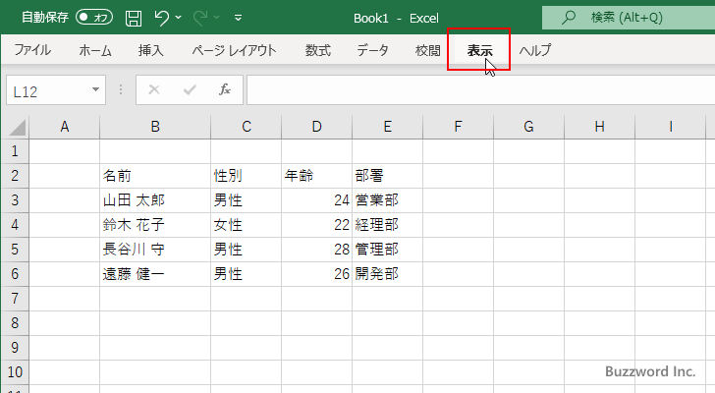
Task: Click the cell containing 性別
Action: 247,176
